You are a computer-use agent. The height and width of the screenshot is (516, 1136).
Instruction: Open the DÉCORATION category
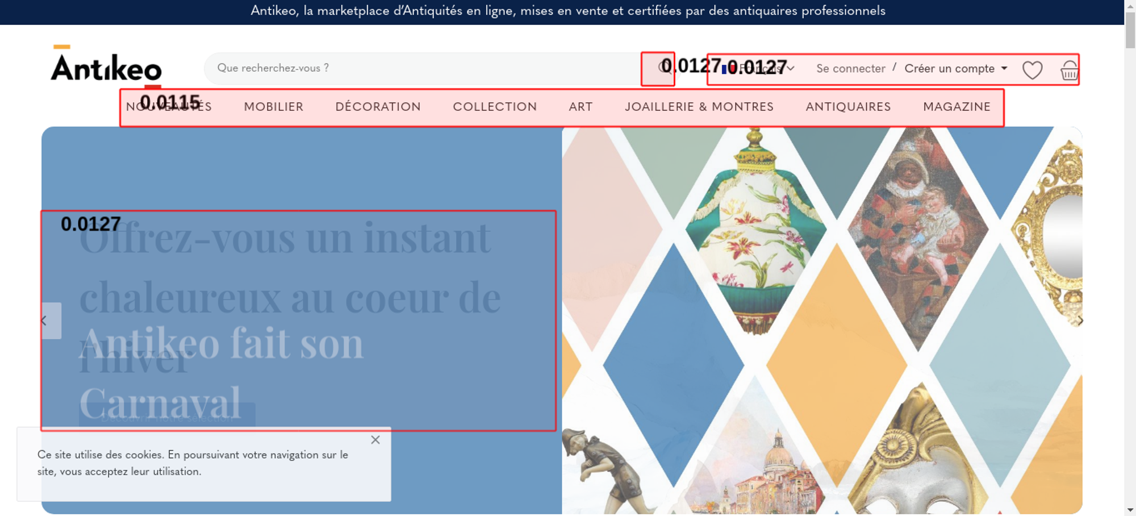378,107
